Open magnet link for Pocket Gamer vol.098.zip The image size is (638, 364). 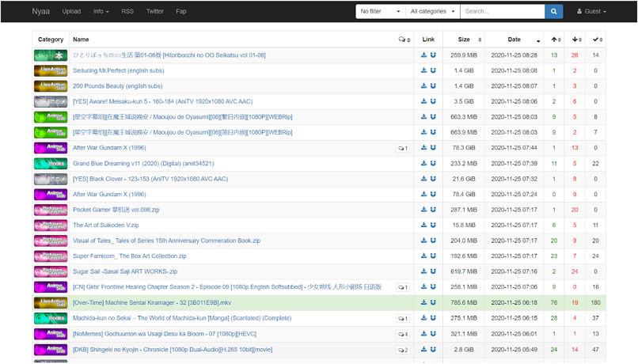433,210
